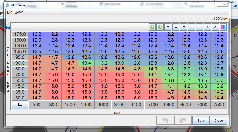Select the 7500 rpm column header

[x=219, y=105]
